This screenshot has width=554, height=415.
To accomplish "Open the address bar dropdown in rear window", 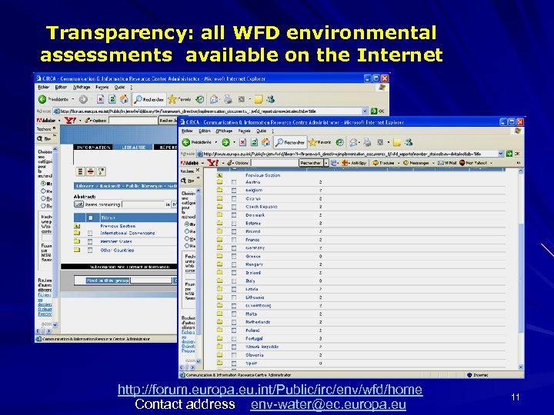I will [x=365, y=111].
